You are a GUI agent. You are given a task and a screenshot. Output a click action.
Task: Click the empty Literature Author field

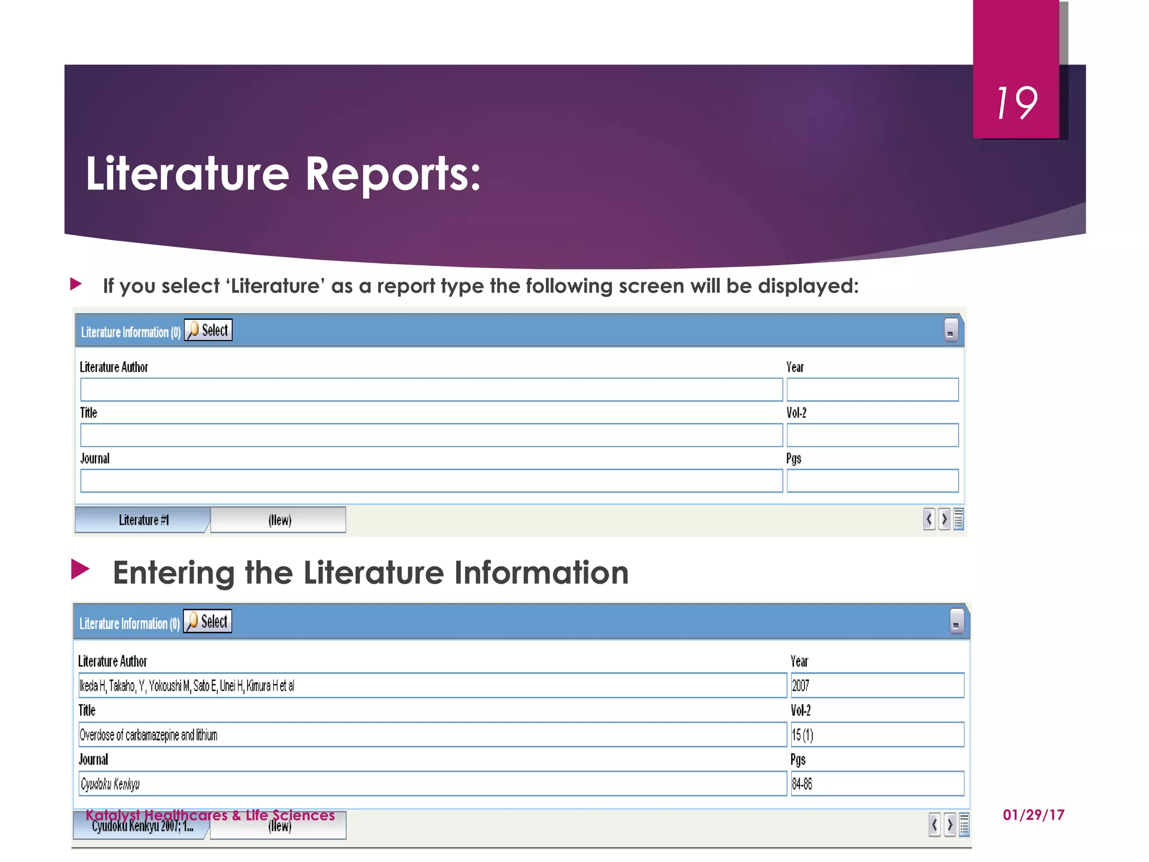pos(431,389)
